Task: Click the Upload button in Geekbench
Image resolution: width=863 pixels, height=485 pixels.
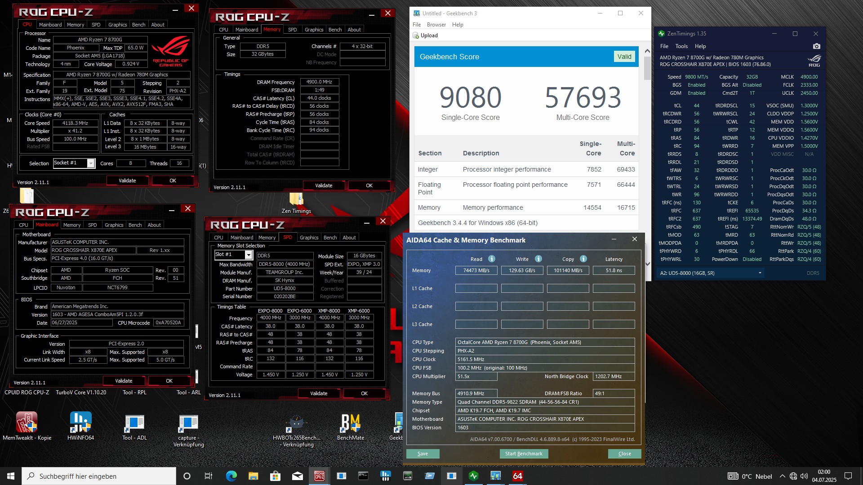Action: point(425,35)
